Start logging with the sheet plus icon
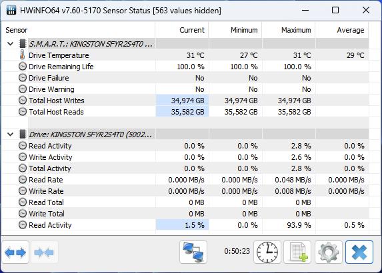Screen dimensions: 382x273 [x=297, y=252]
